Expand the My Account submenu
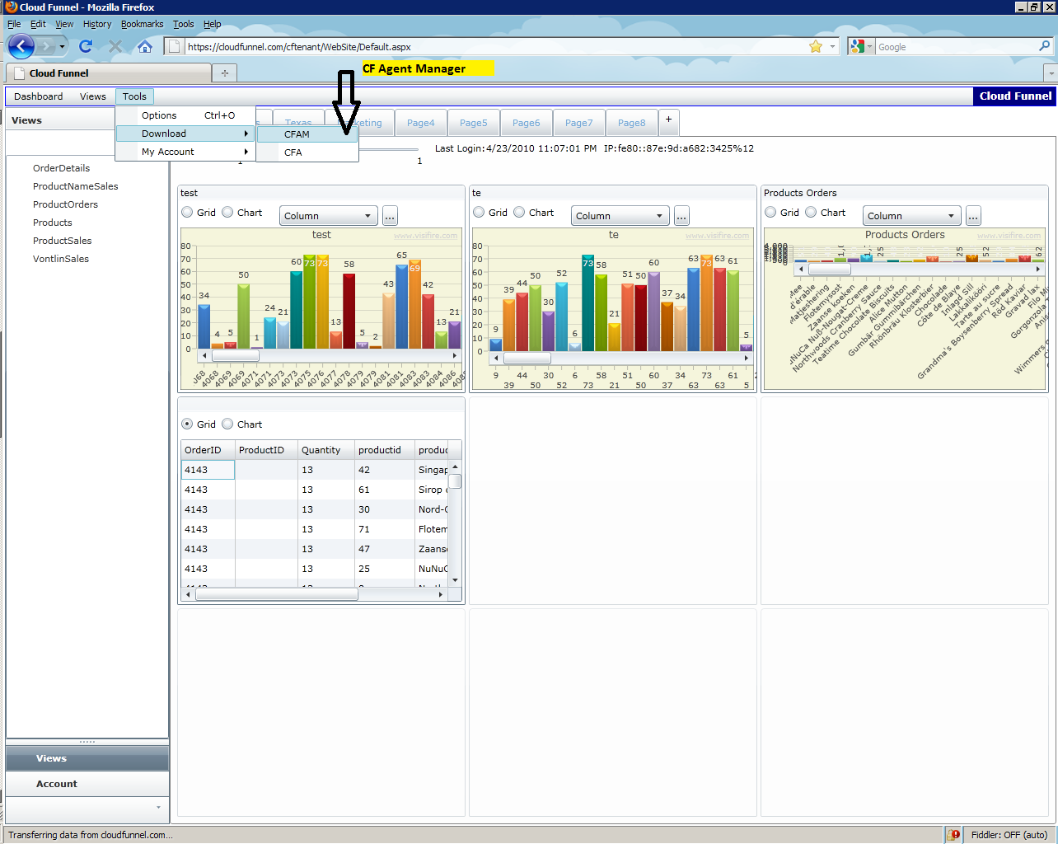Viewport: 1058px width, 844px height. (x=185, y=152)
